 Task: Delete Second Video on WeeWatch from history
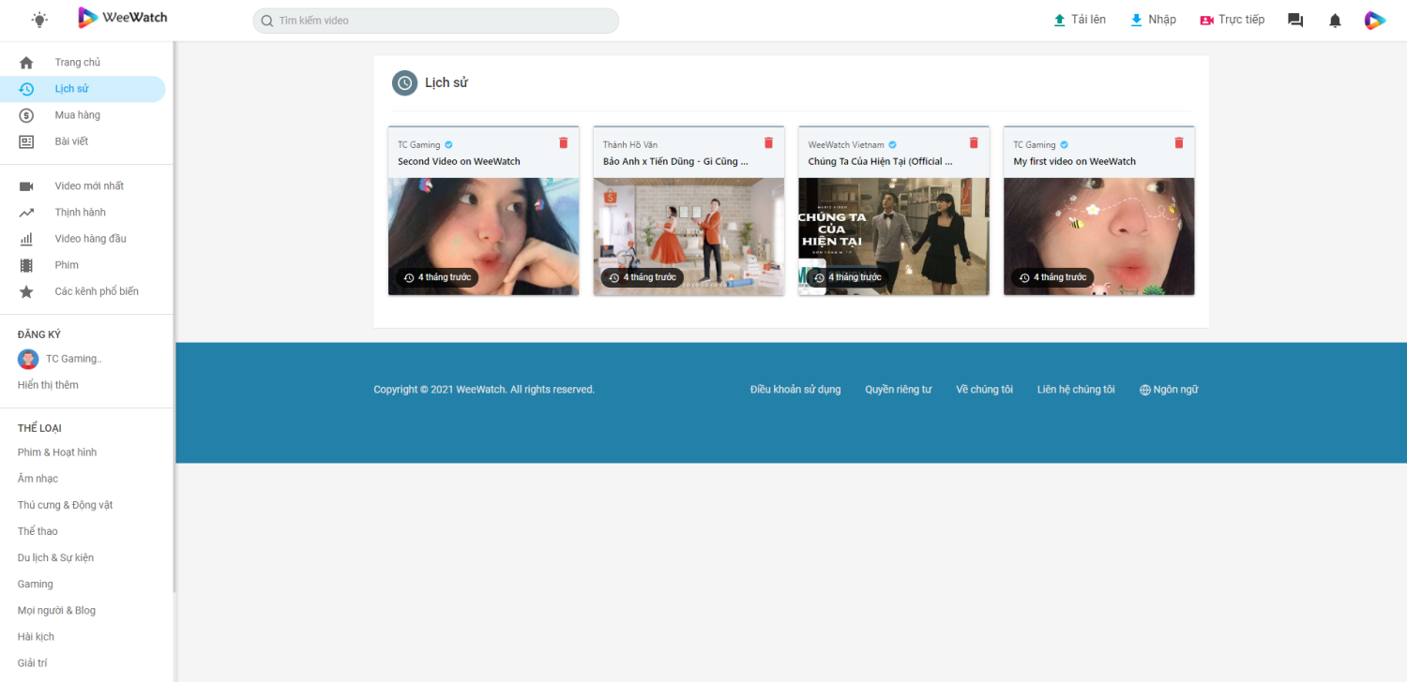tap(564, 142)
